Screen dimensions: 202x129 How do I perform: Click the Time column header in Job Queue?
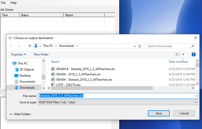pos(10,15)
